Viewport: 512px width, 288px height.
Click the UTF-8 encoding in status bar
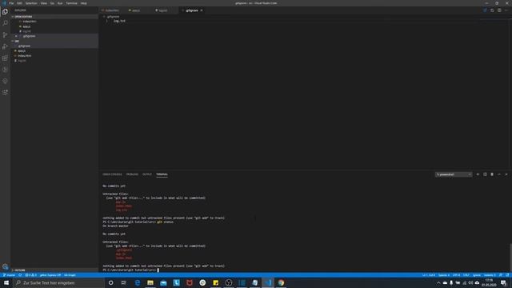(457, 275)
